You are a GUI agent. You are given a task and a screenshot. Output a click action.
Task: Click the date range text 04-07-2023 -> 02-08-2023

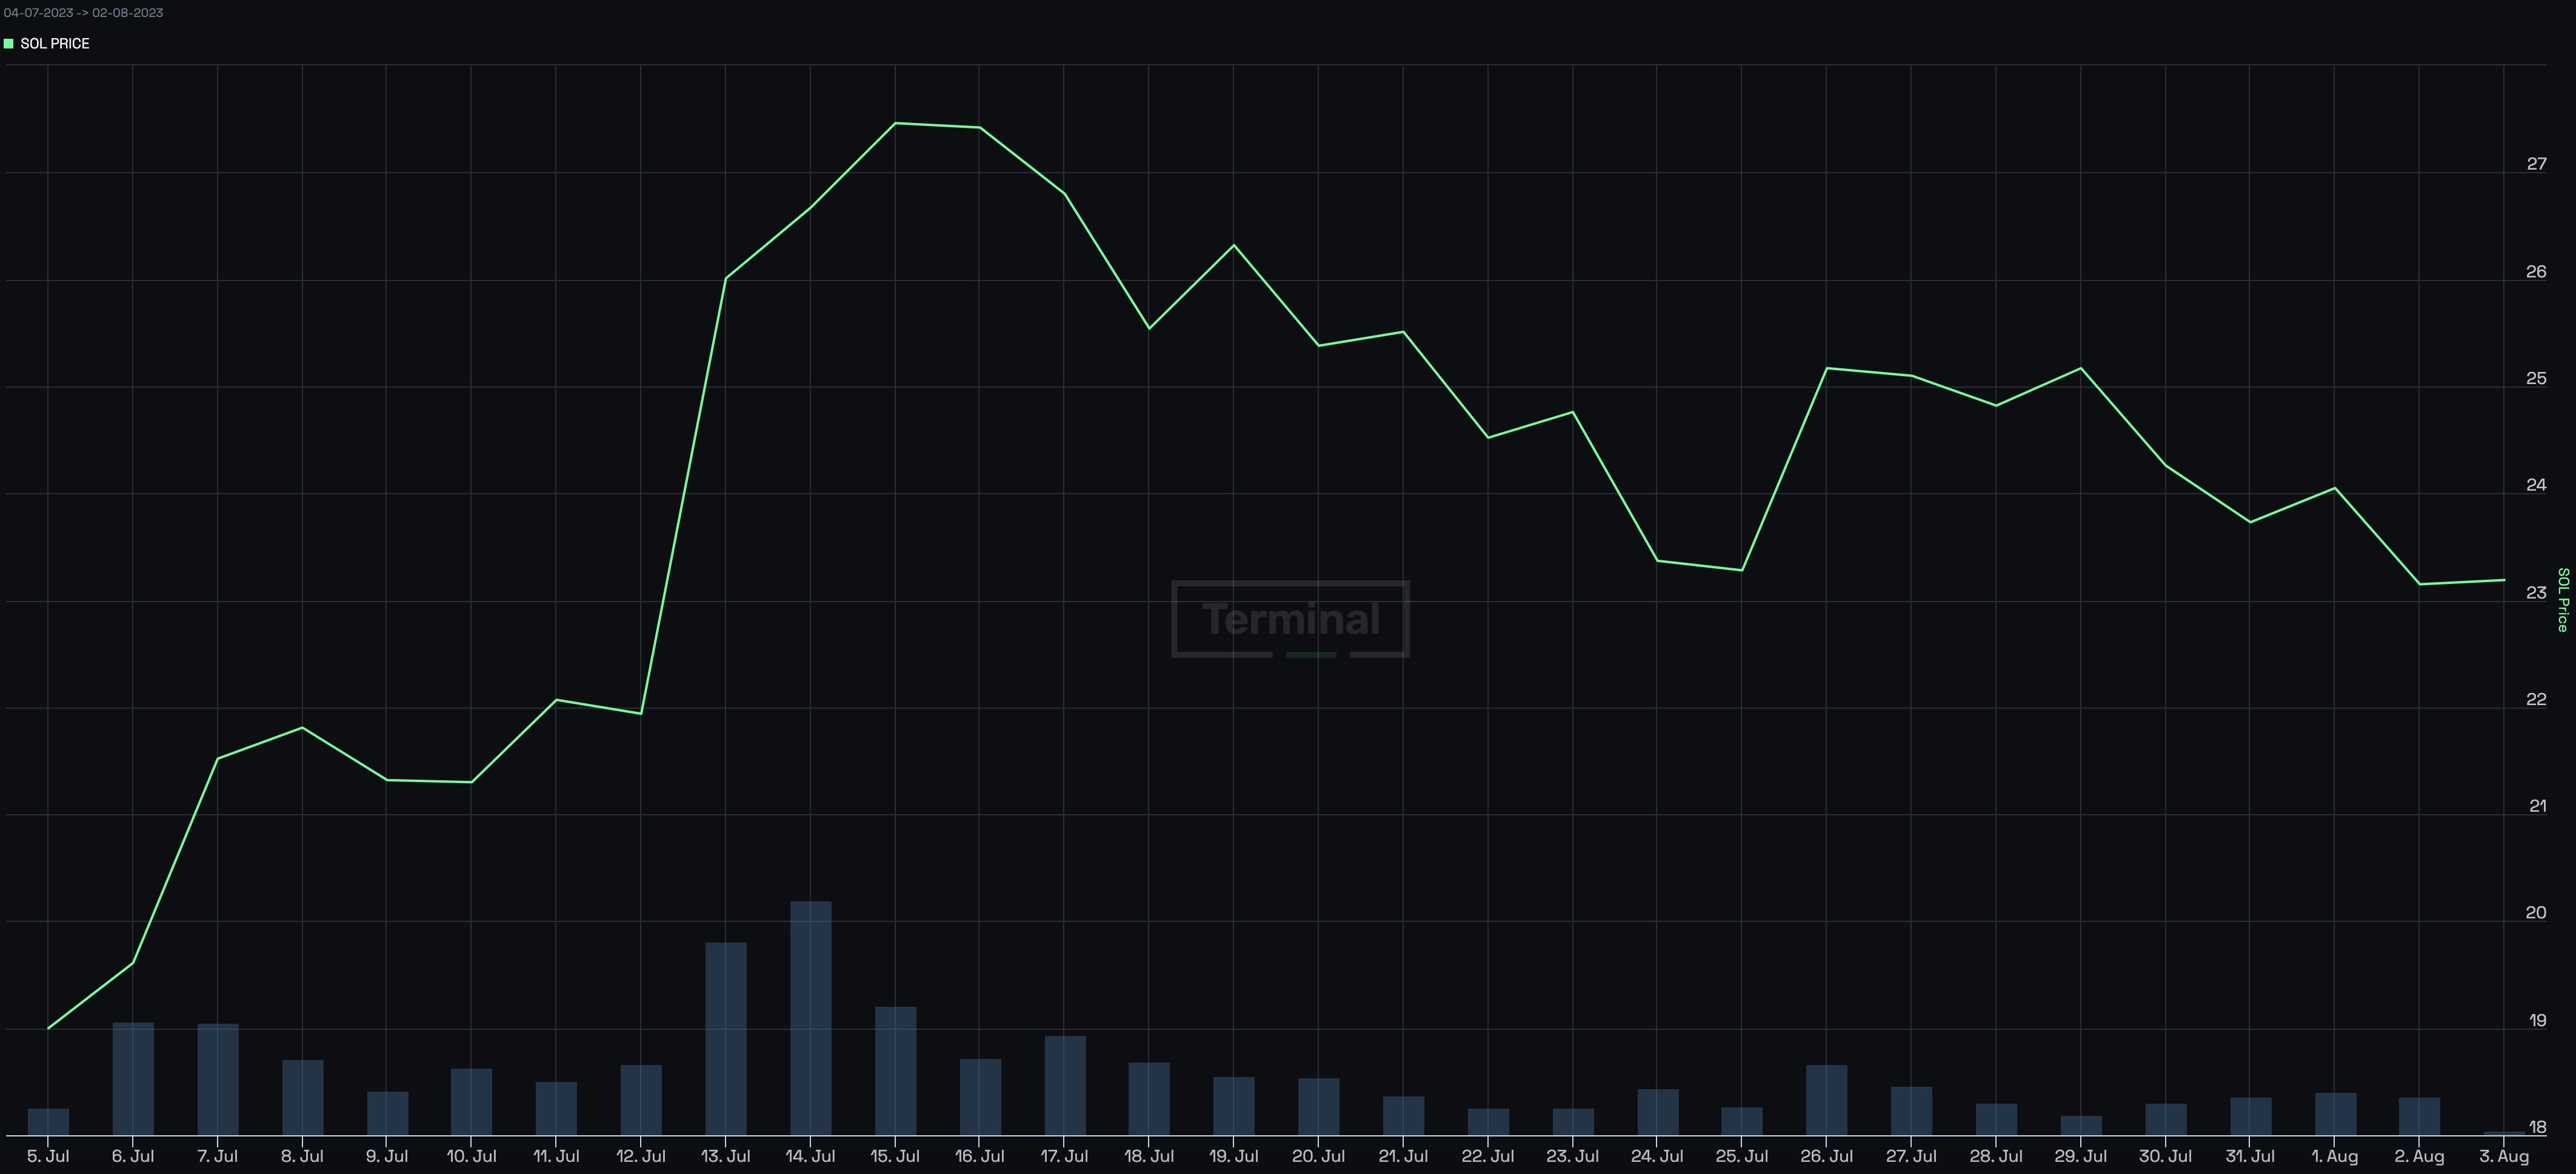point(84,13)
